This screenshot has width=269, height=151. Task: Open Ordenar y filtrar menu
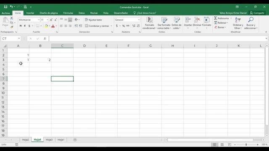click(x=238, y=23)
